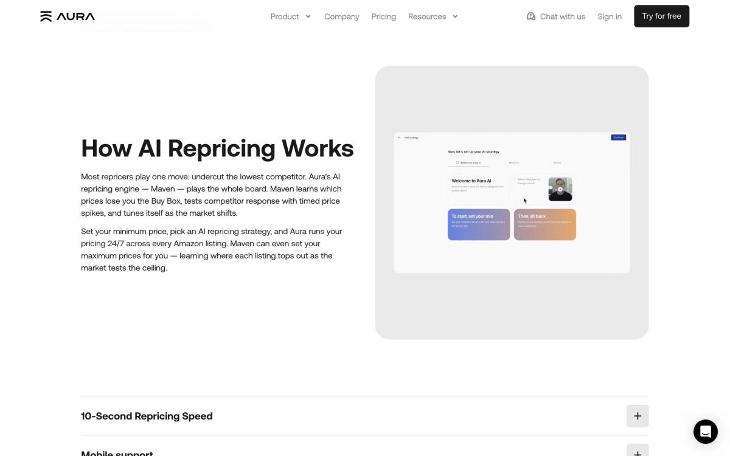Open the Pricing page

pyautogui.click(x=384, y=16)
